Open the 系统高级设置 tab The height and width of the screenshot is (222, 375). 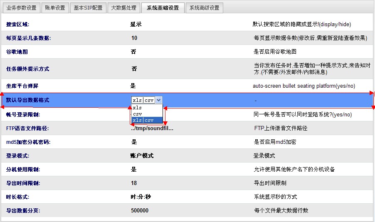pos(204,7)
